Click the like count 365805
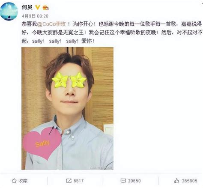The width and height of the screenshot is (203, 188). [190, 181]
